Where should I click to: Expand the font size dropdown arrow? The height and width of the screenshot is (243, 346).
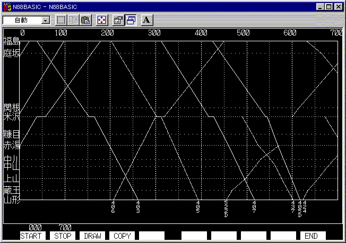coord(45,20)
